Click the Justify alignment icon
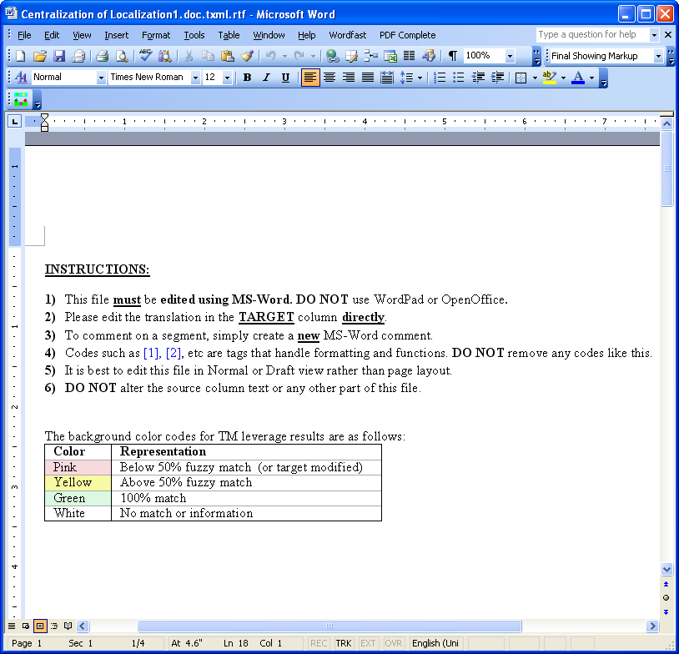Viewport: 679px width, 654px height. 368,78
